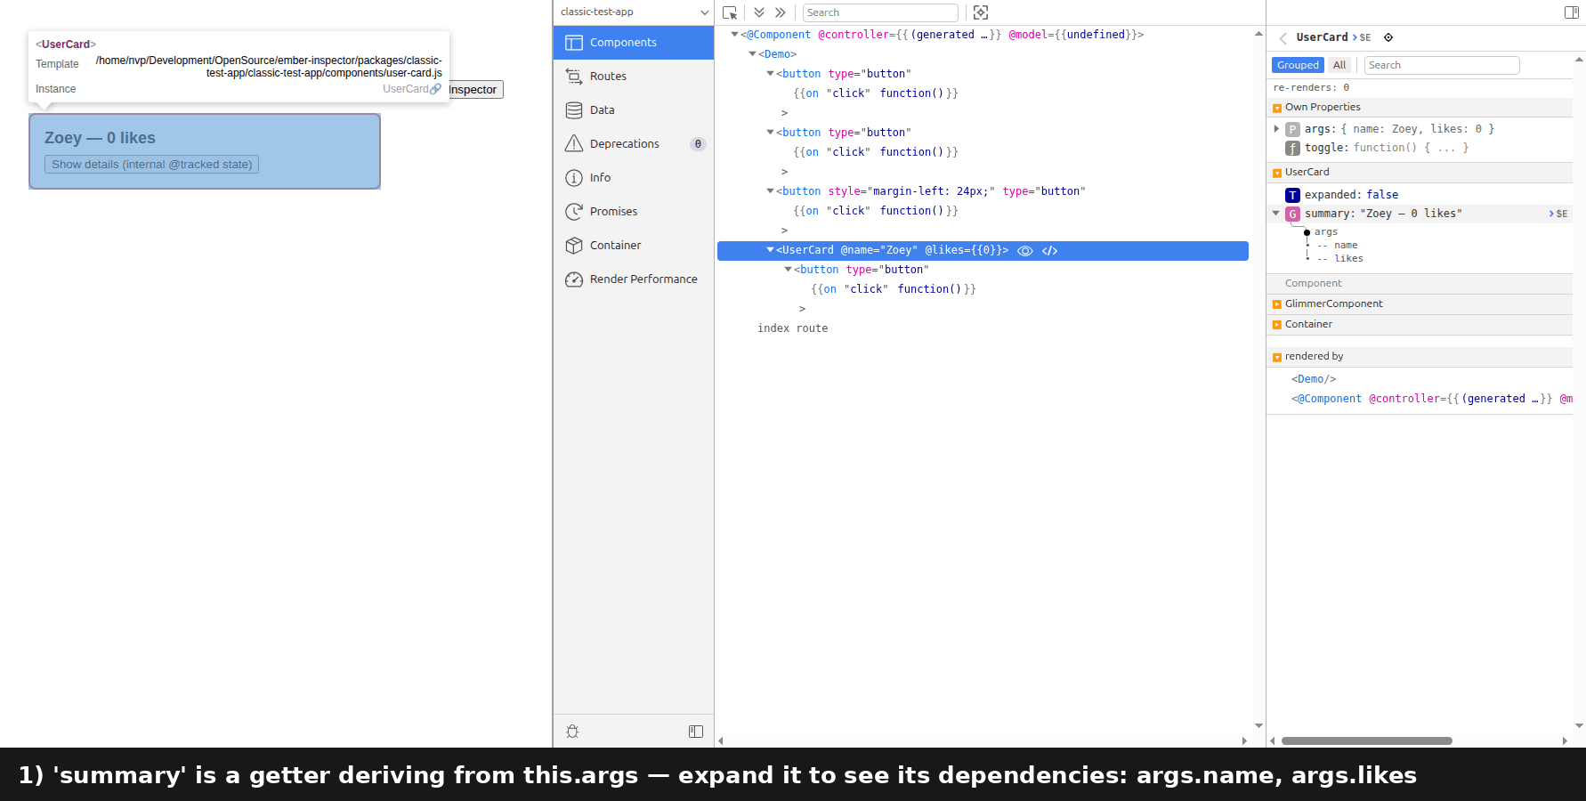Collapse the @Component root tree node

[x=734, y=35]
